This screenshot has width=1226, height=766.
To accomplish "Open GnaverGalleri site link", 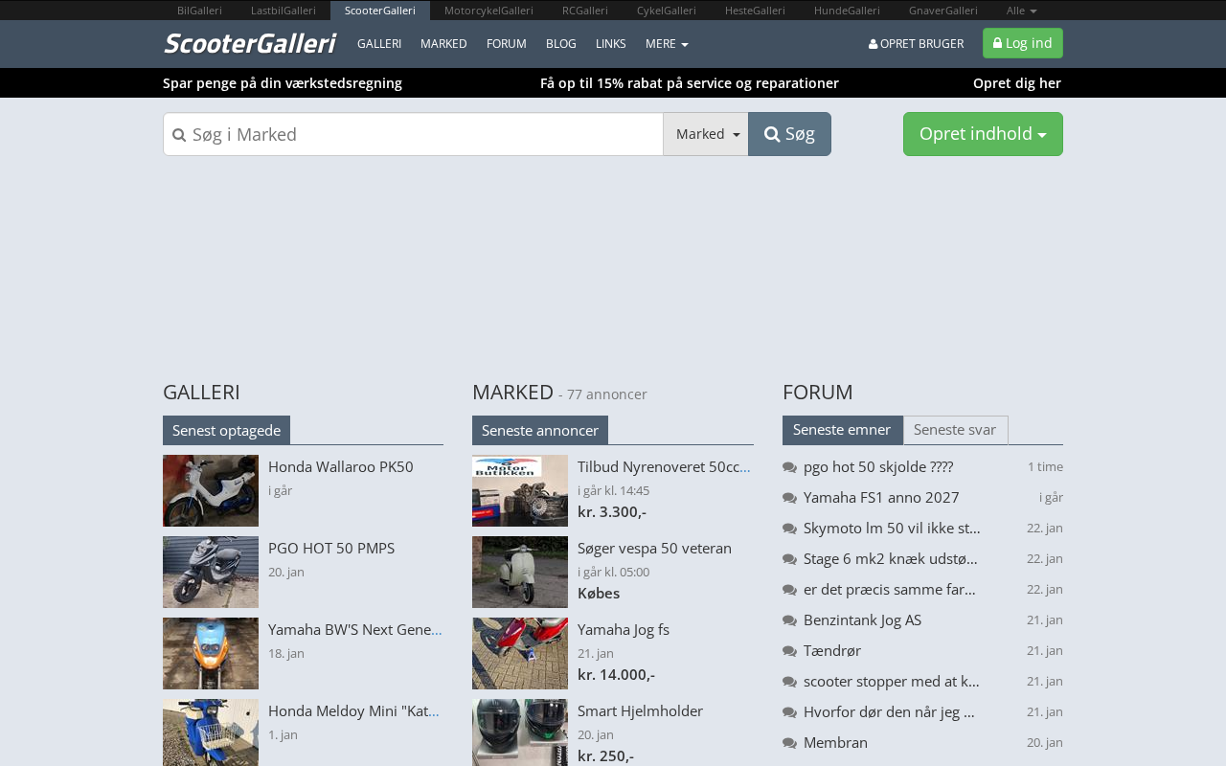I will [943, 11].
